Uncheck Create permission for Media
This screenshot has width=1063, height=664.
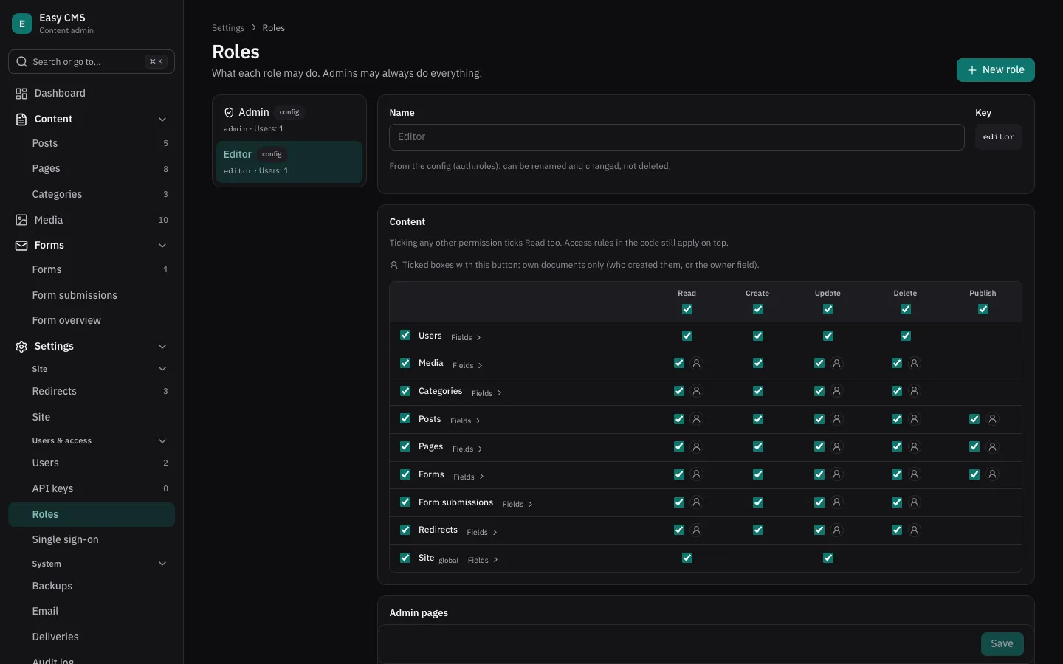tap(758, 363)
